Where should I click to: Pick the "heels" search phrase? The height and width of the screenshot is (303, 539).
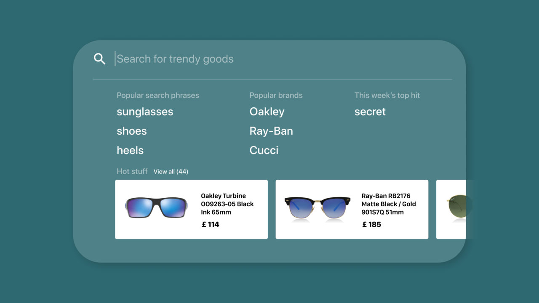(x=130, y=151)
